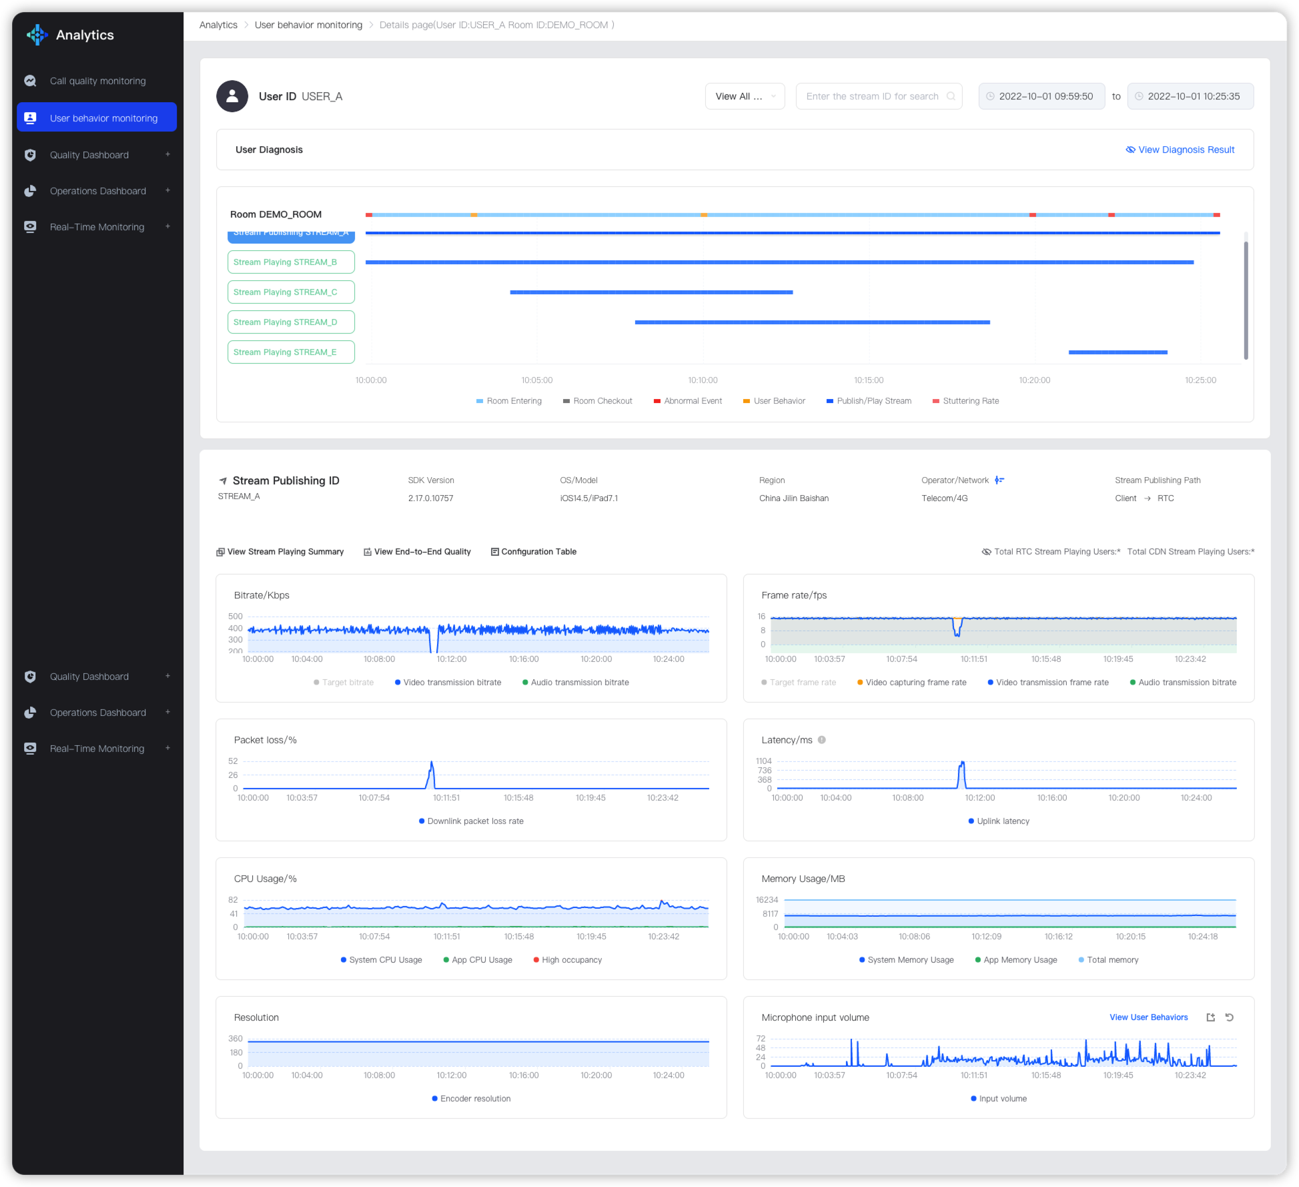
Task: Open the View All dropdown
Action: click(x=745, y=96)
